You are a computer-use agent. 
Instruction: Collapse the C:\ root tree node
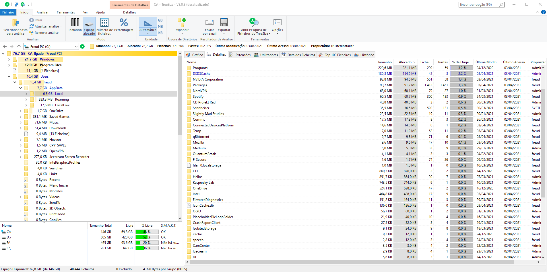point(3,54)
